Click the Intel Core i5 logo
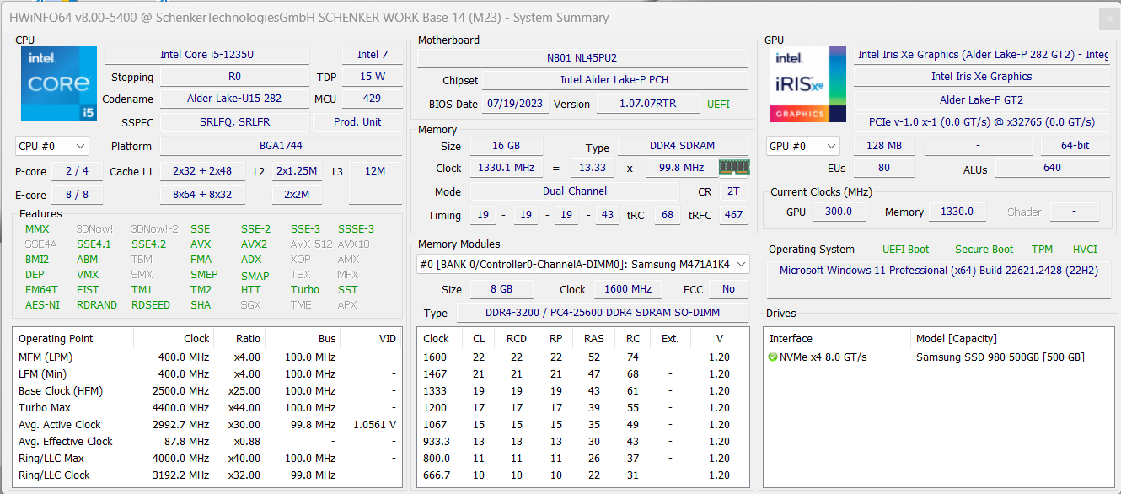Viewport: 1121px width, 494px height. (x=59, y=84)
